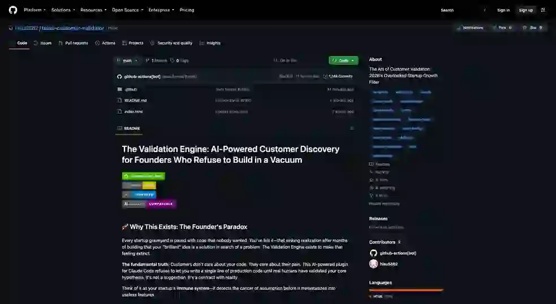Expand the Platform menu
This screenshot has height=304, width=556.
pos(35,10)
